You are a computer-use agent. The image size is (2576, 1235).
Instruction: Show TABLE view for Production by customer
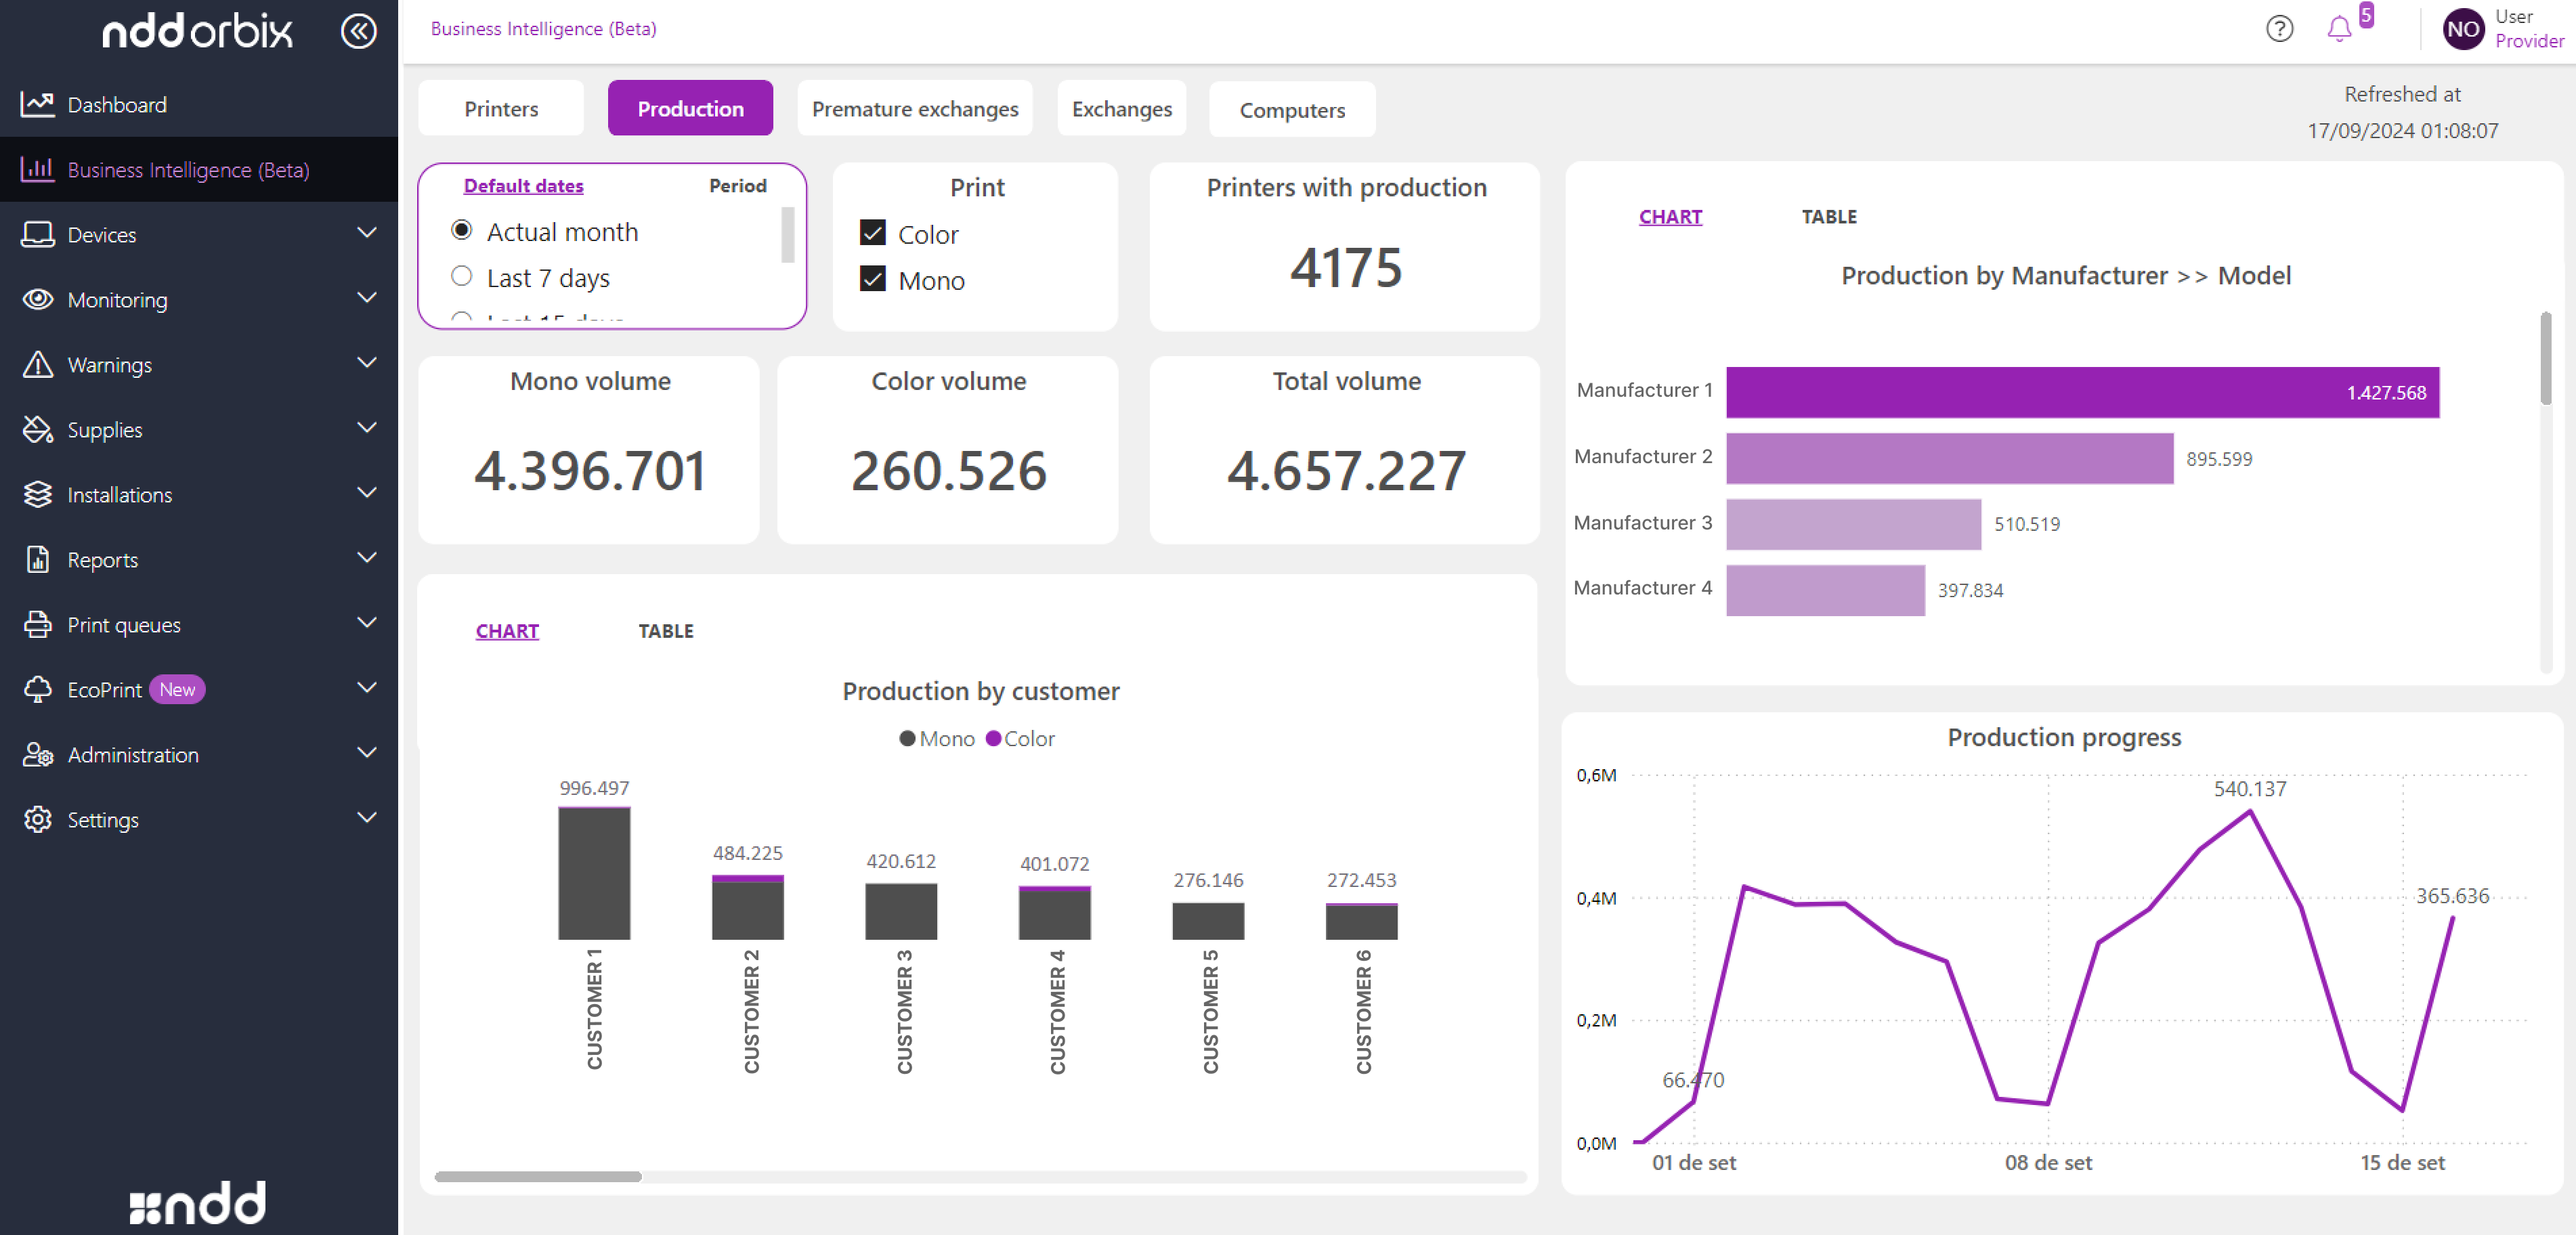[x=666, y=631]
